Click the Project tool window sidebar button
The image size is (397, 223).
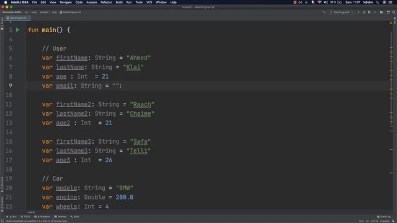2,24
